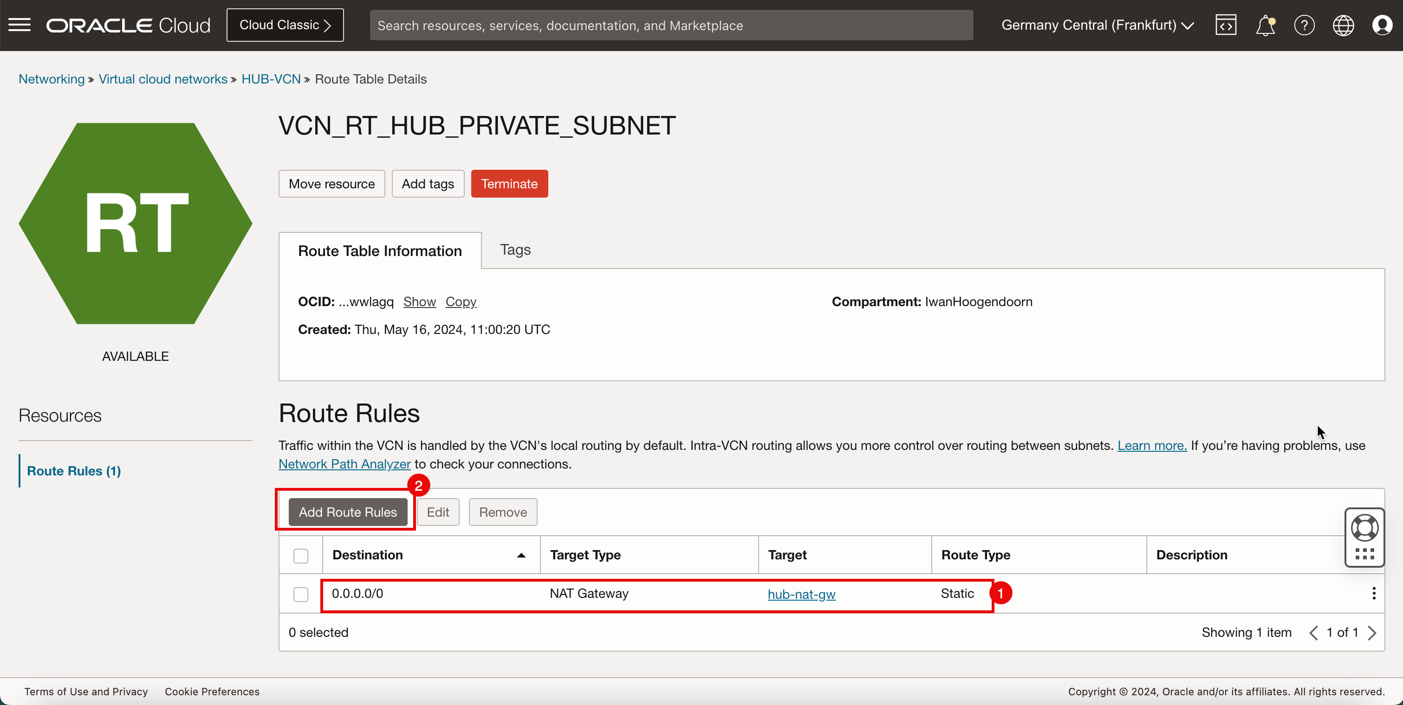1403x705 pixels.
Task: Select the destination row checkbox
Action: 300,593
